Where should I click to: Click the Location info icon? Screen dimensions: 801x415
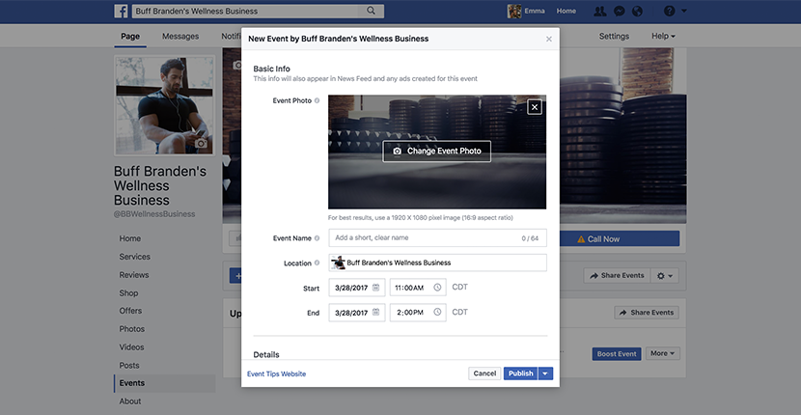pyautogui.click(x=317, y=263)
